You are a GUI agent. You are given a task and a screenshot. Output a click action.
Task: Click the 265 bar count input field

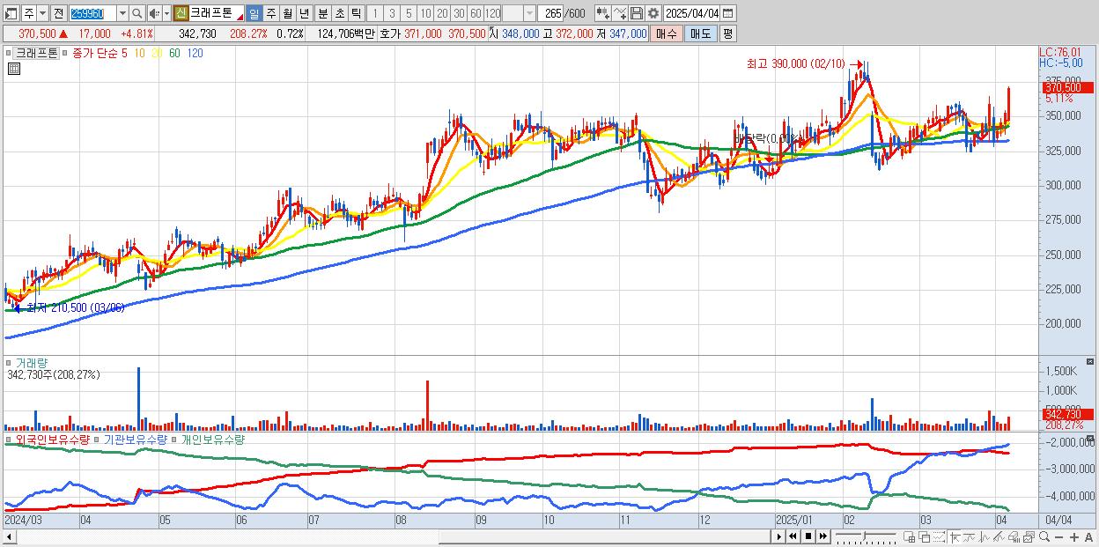[x=552, y=13]
